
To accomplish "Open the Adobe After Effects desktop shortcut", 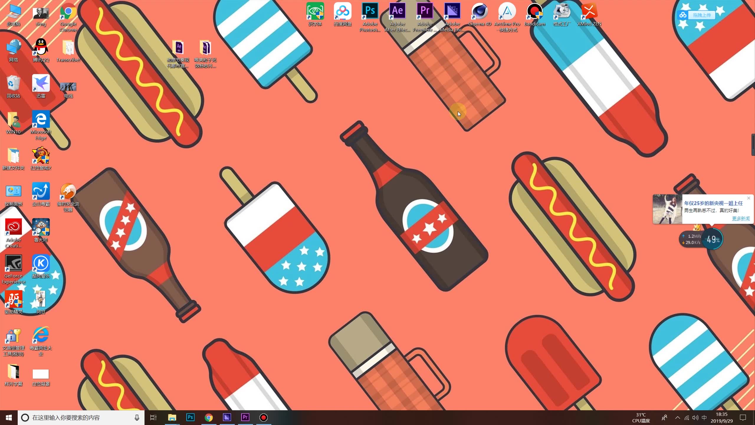I will pyautogui.click(x=397, y=12).
